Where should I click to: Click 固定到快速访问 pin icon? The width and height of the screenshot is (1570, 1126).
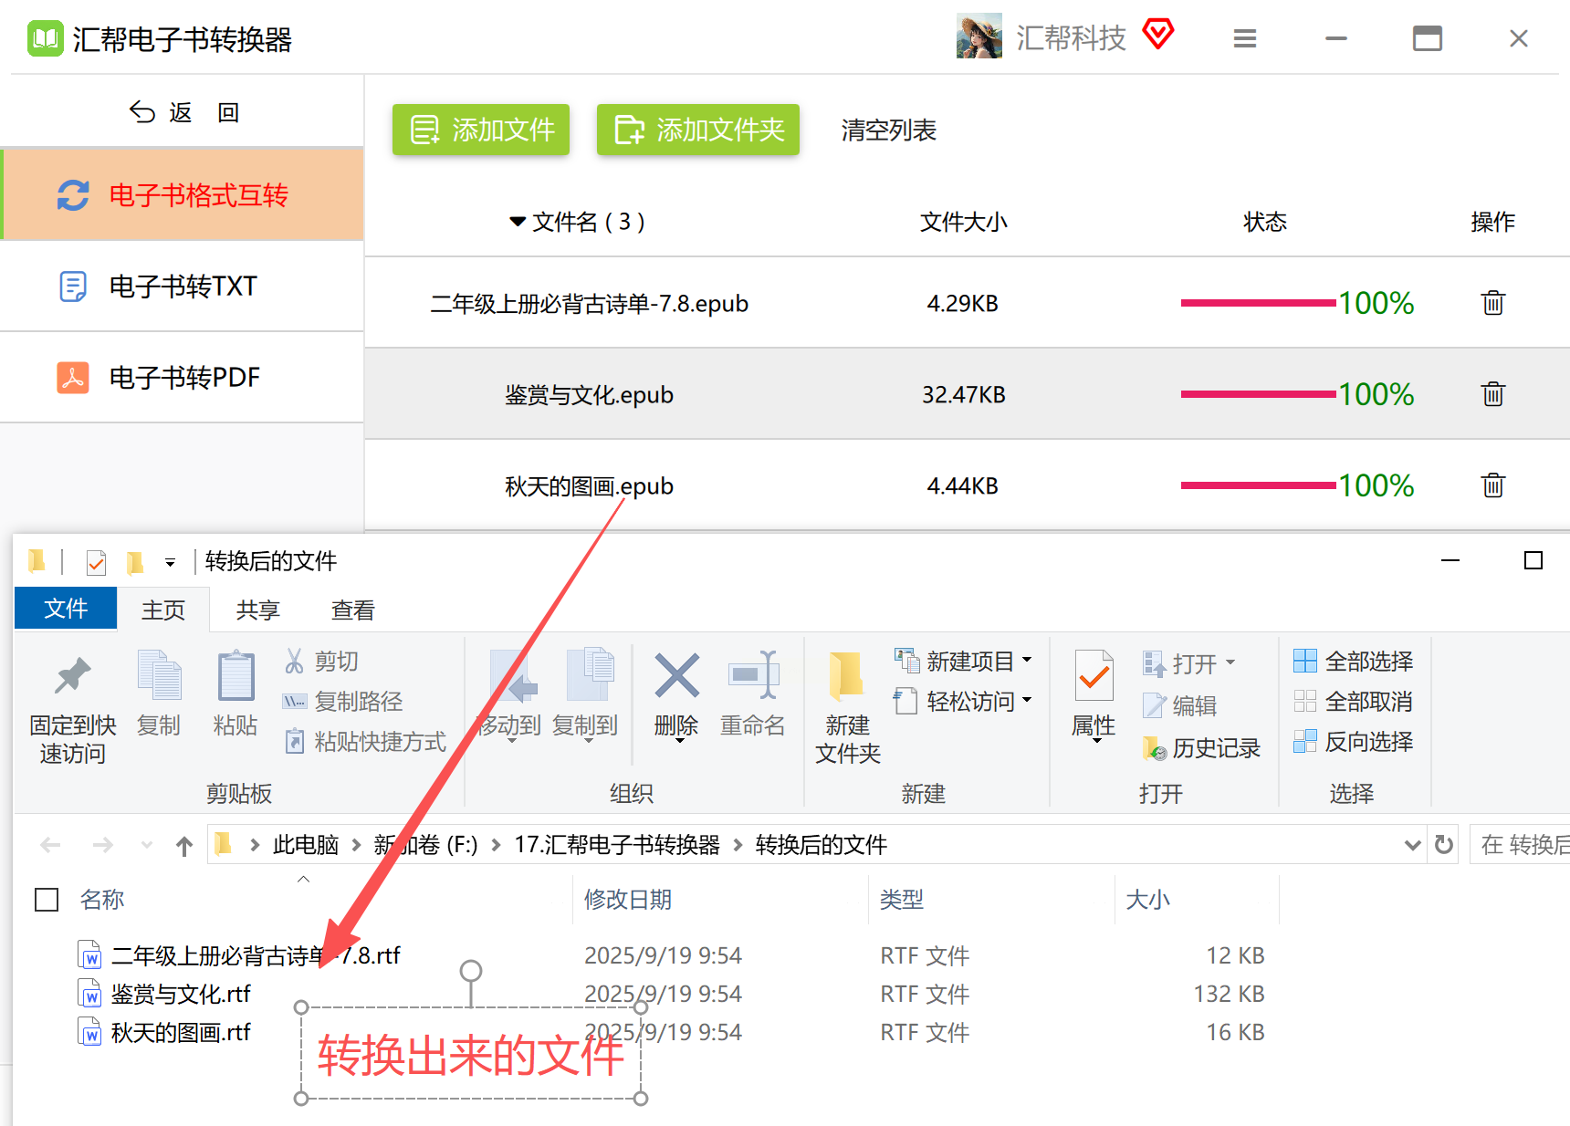pyautogui.click(x=73, y=676)
